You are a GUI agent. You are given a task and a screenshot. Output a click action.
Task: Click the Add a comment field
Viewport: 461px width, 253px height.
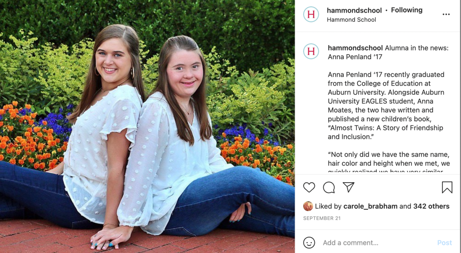click(378, 243)
